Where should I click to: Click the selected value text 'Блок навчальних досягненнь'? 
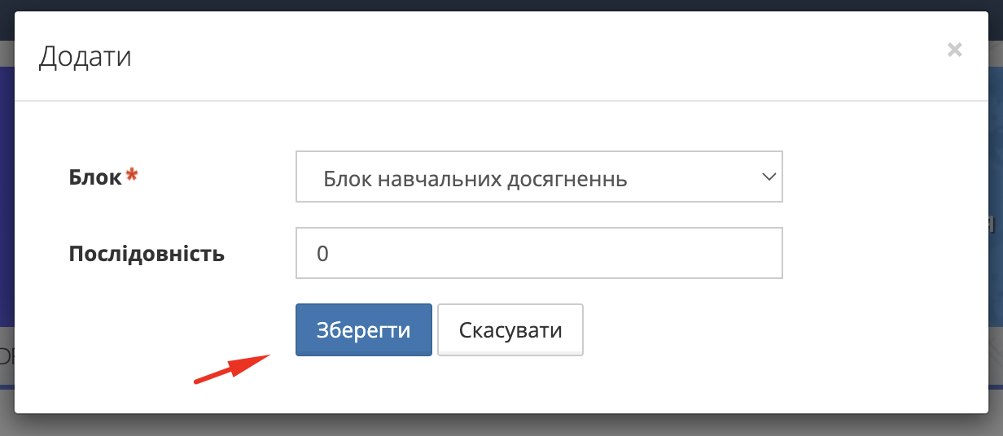(x=475, y=178)
